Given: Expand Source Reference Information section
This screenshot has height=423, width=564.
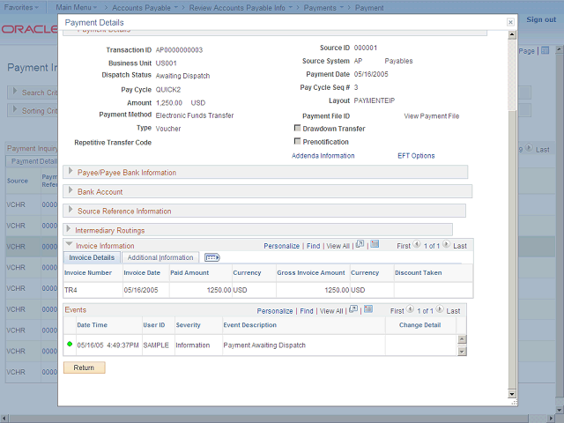Looking at the screenshot, I should (x=70, y=210).
